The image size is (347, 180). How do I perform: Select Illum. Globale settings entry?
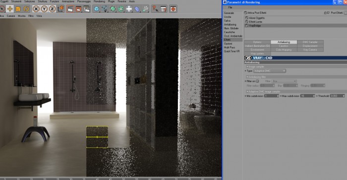231,28
